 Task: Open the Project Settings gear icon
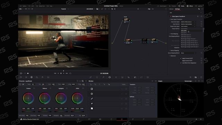click(200, 119)
